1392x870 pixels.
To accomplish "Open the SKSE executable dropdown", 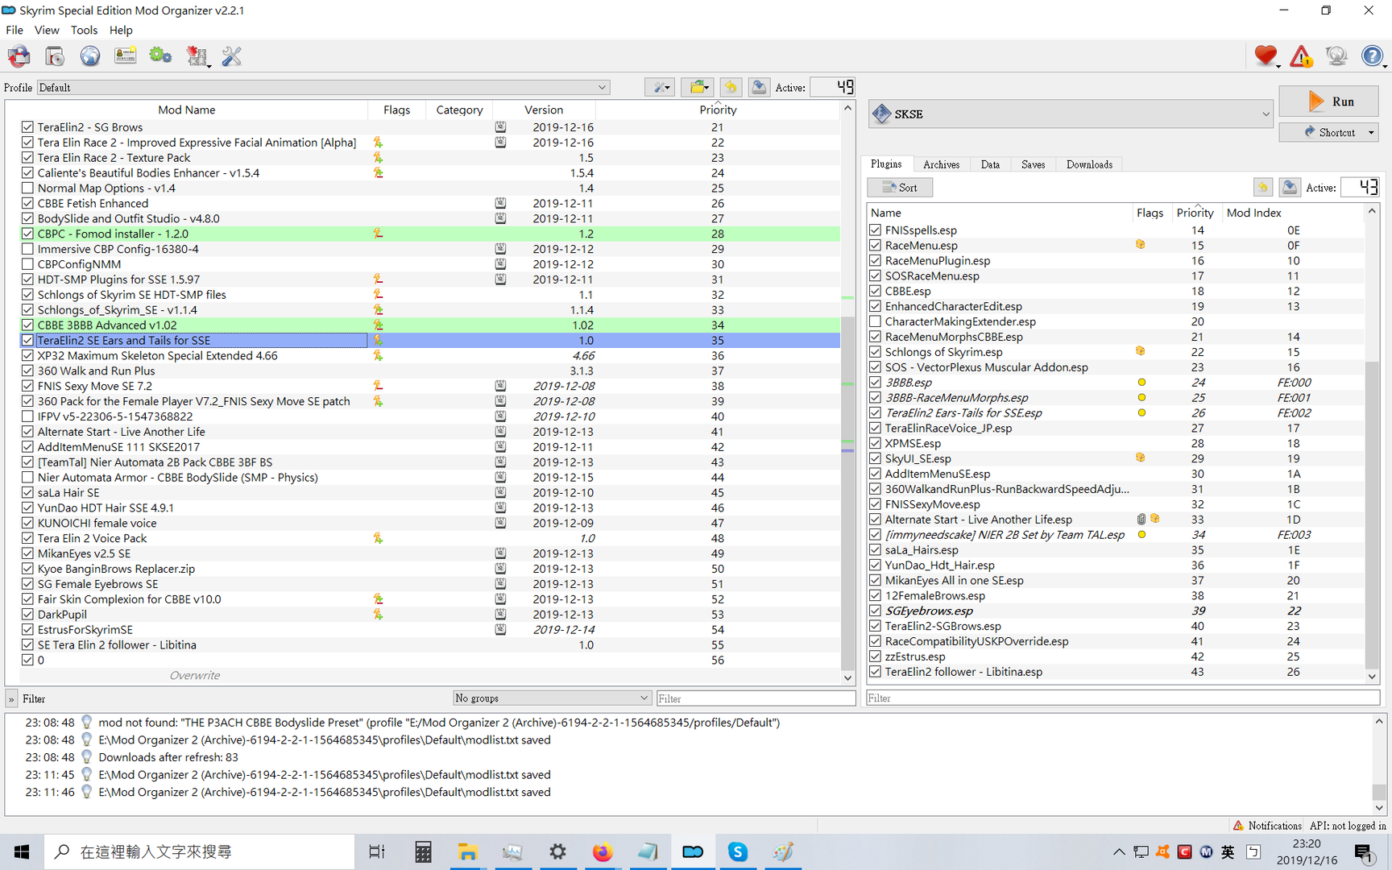I will (1071, 114).
